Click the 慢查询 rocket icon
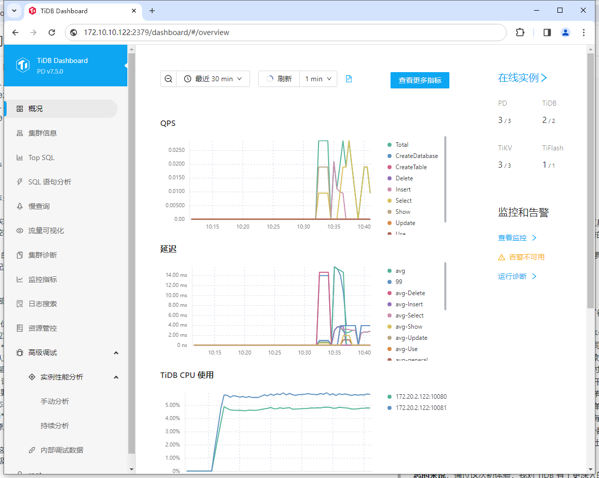The image size is (599, 478). (20, 206)
